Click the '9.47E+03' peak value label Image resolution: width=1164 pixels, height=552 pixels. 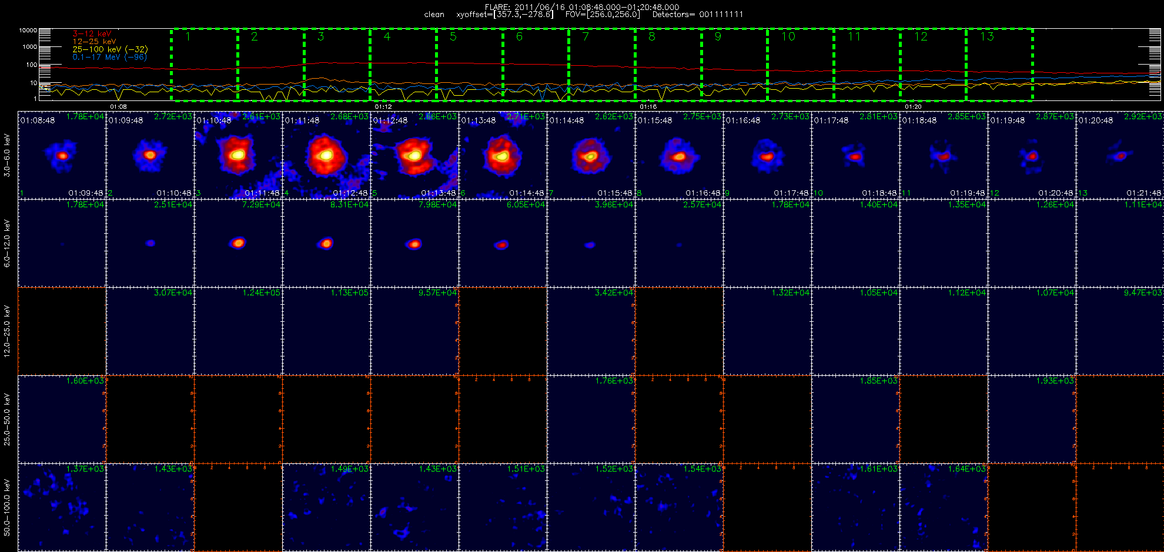point(1143,292)
